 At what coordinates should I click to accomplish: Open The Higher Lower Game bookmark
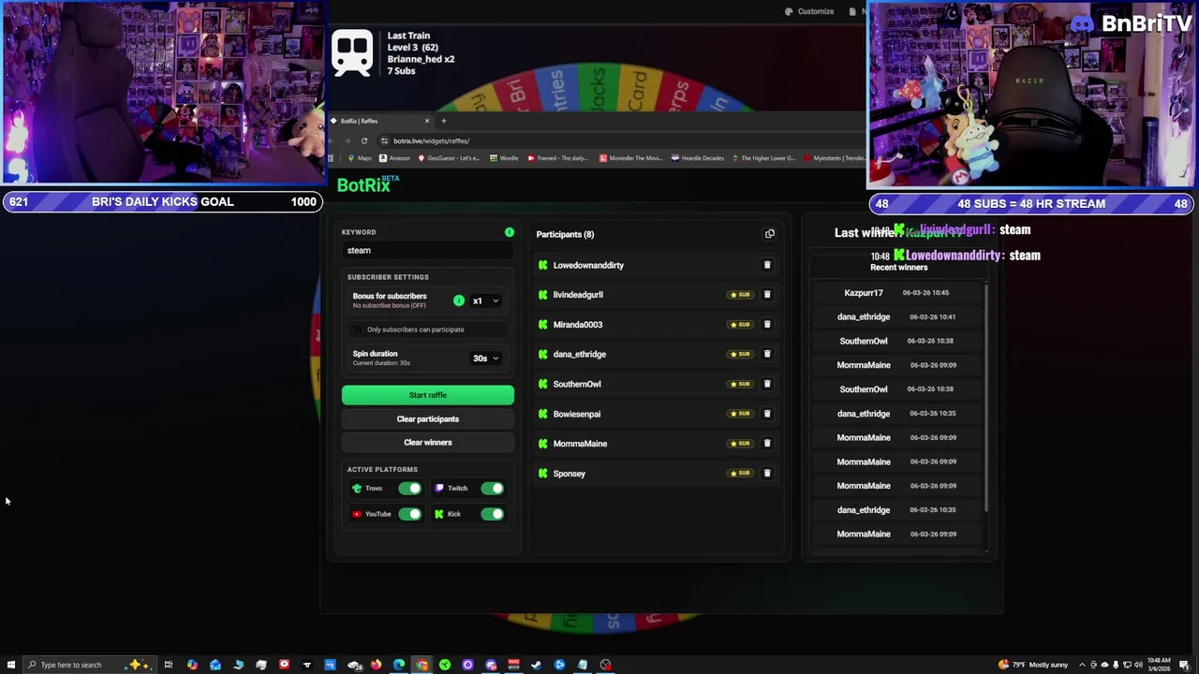click(762, 158)
